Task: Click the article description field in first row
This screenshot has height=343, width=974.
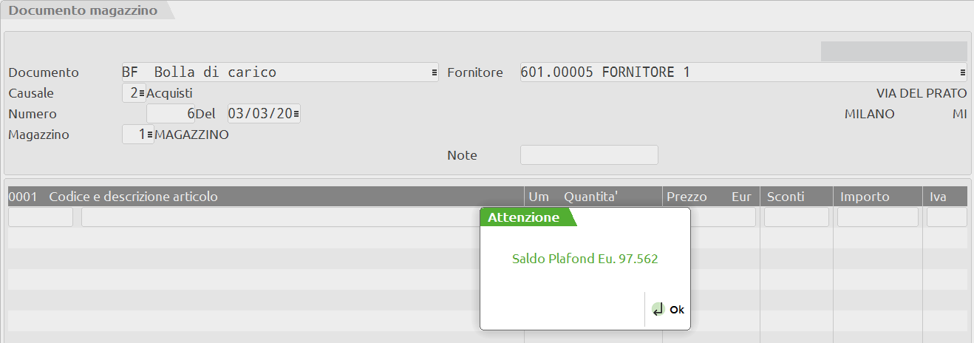Action: coord(281,217)
